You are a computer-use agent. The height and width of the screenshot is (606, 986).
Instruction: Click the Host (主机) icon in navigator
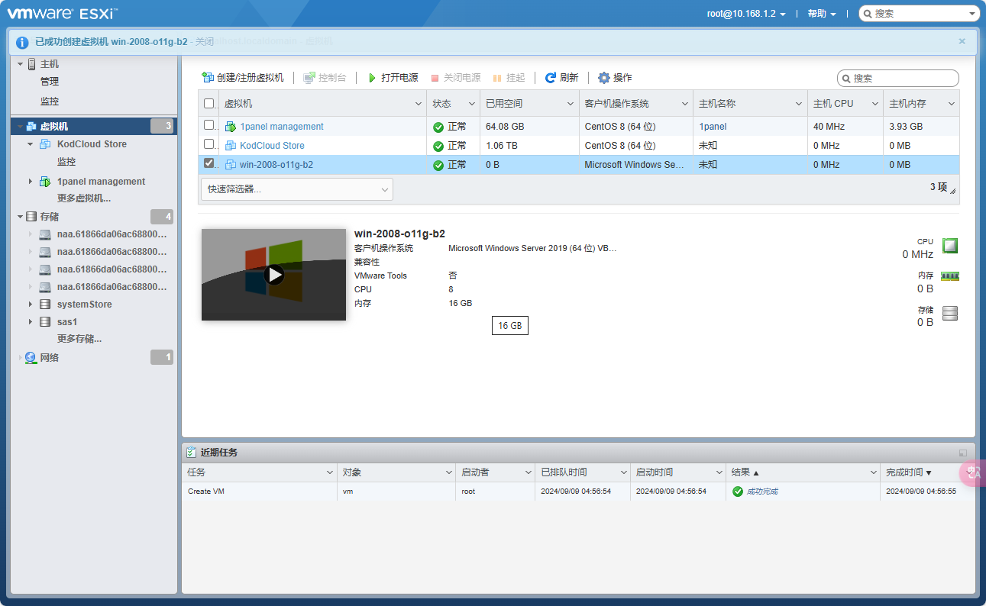(31, 64)
